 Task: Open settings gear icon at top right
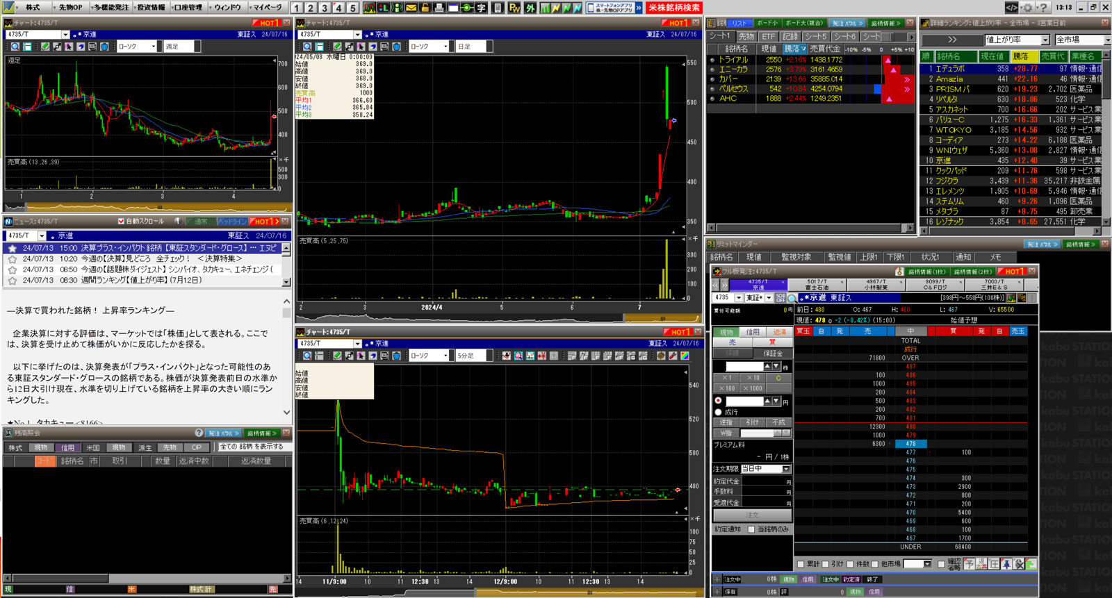(x=1027, y=8)
